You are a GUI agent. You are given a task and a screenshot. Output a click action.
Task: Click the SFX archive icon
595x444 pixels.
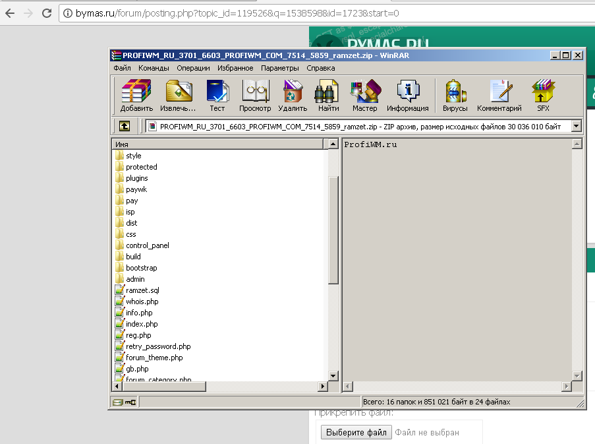[x=543, y=96]
